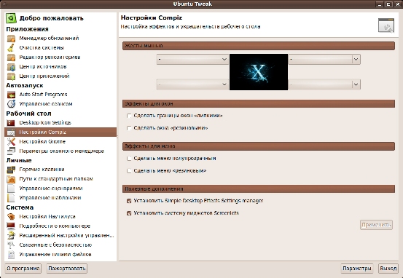
Task: Select Подробности о компьютере entry
Action: click(55, 226)
